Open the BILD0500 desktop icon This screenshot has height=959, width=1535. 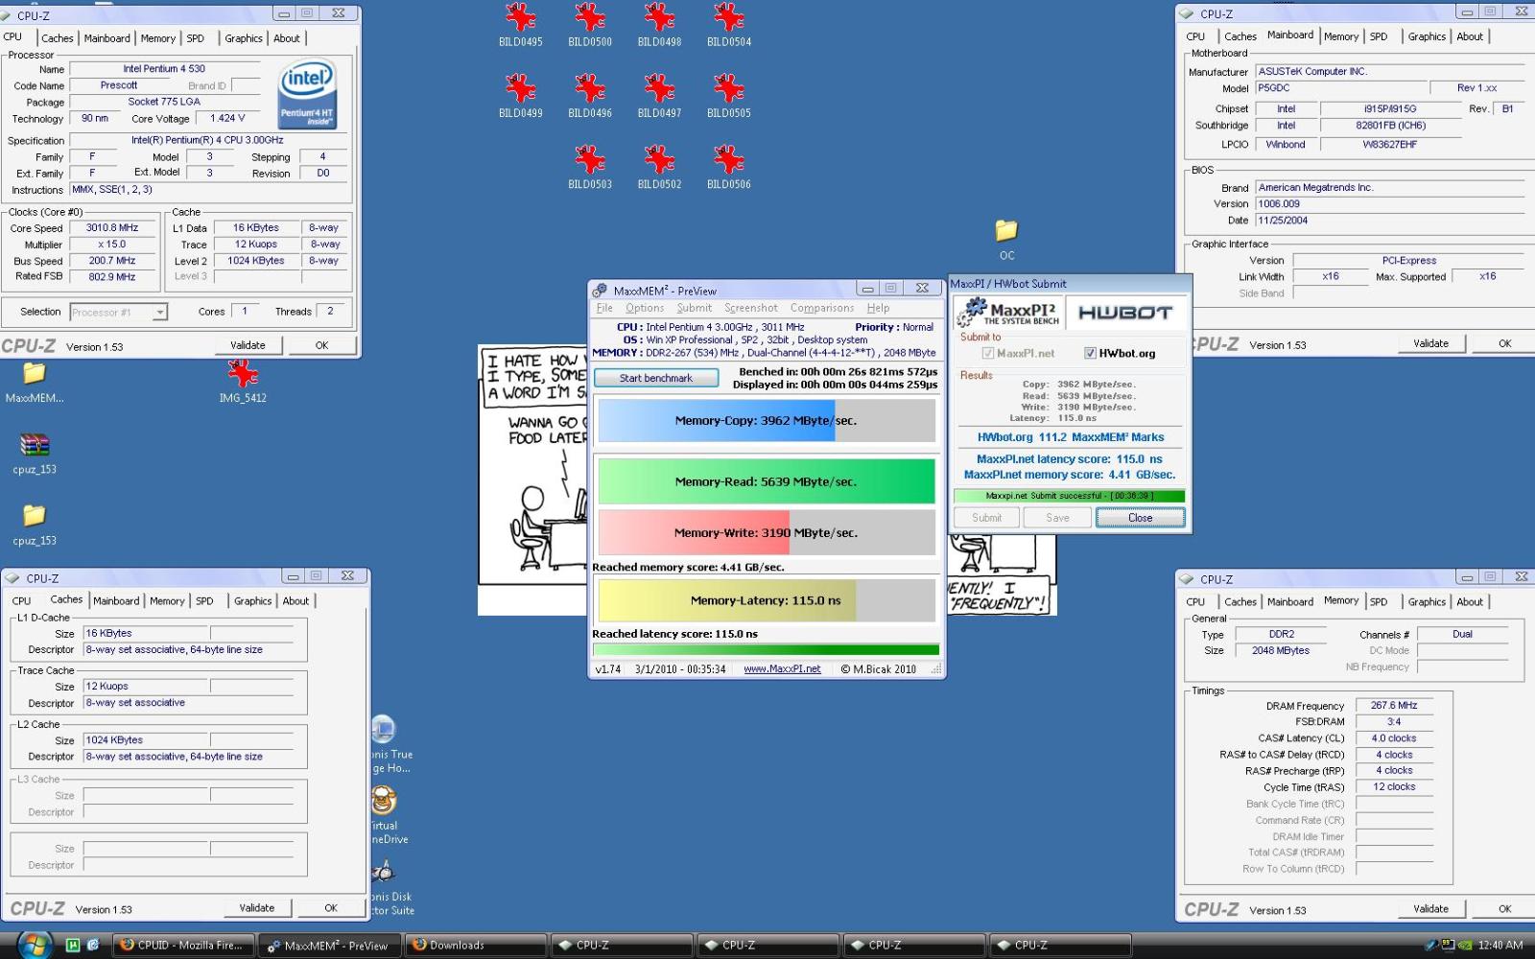(x=590, y=25)
